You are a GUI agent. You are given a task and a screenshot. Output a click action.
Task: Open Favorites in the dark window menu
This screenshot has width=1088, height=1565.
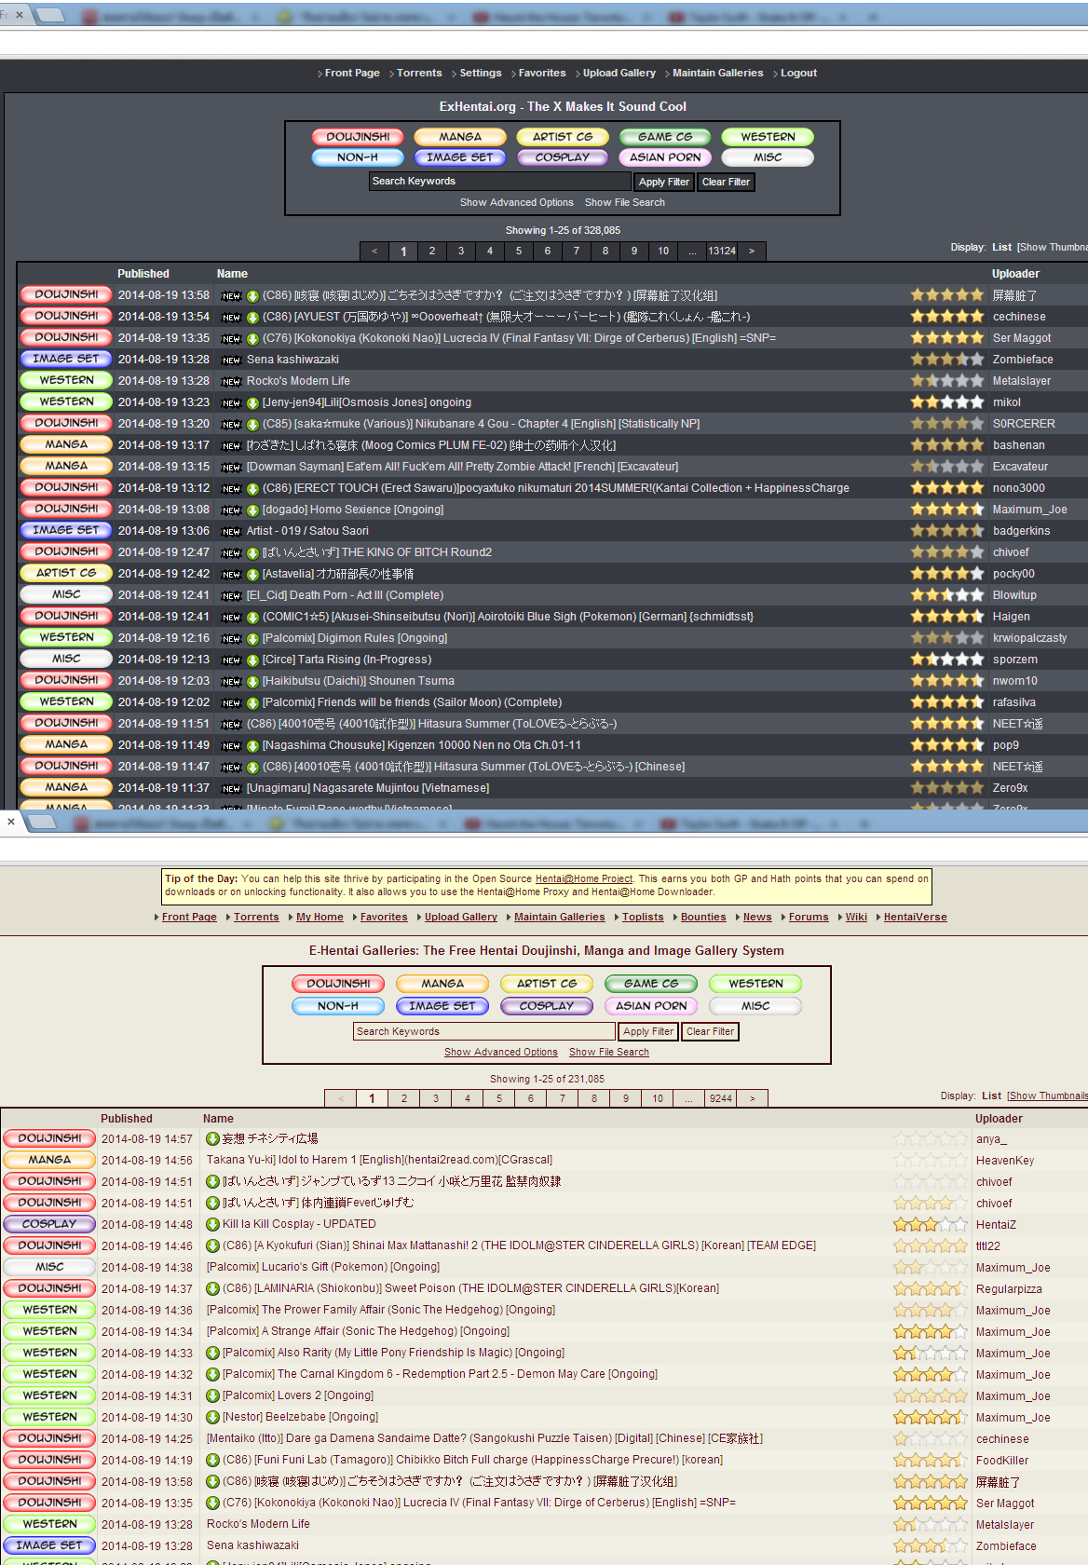click(x=542, y=73)
